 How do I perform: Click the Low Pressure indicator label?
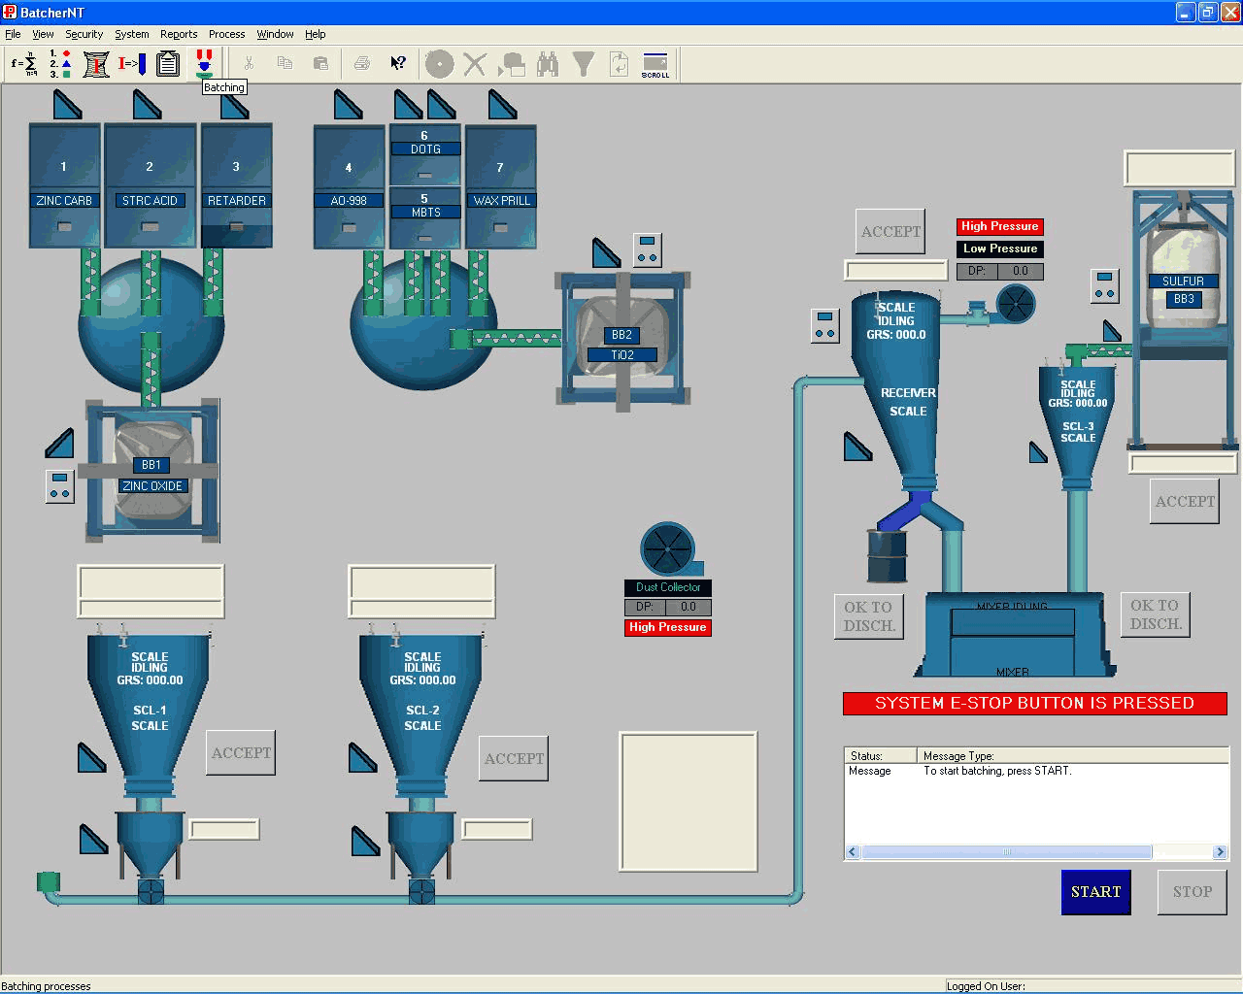(x=1000, y=248)
